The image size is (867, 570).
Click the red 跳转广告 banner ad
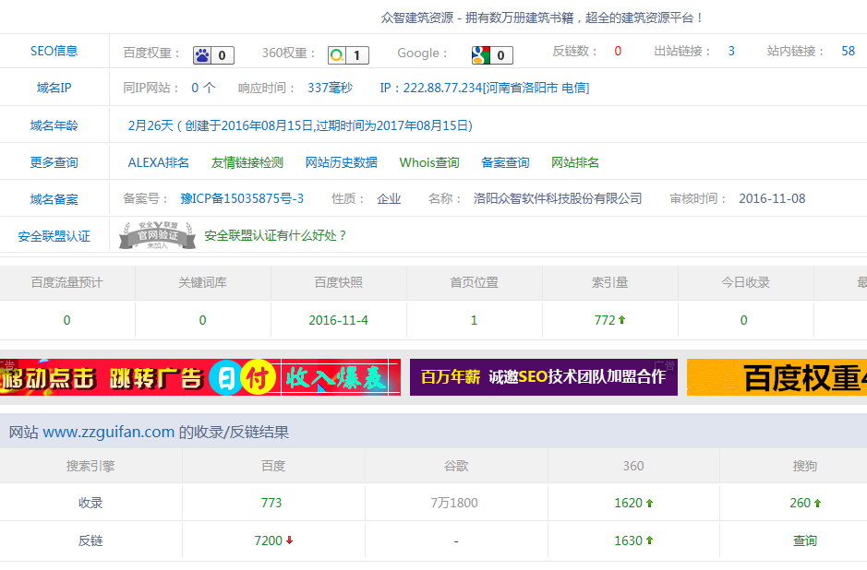199,377
